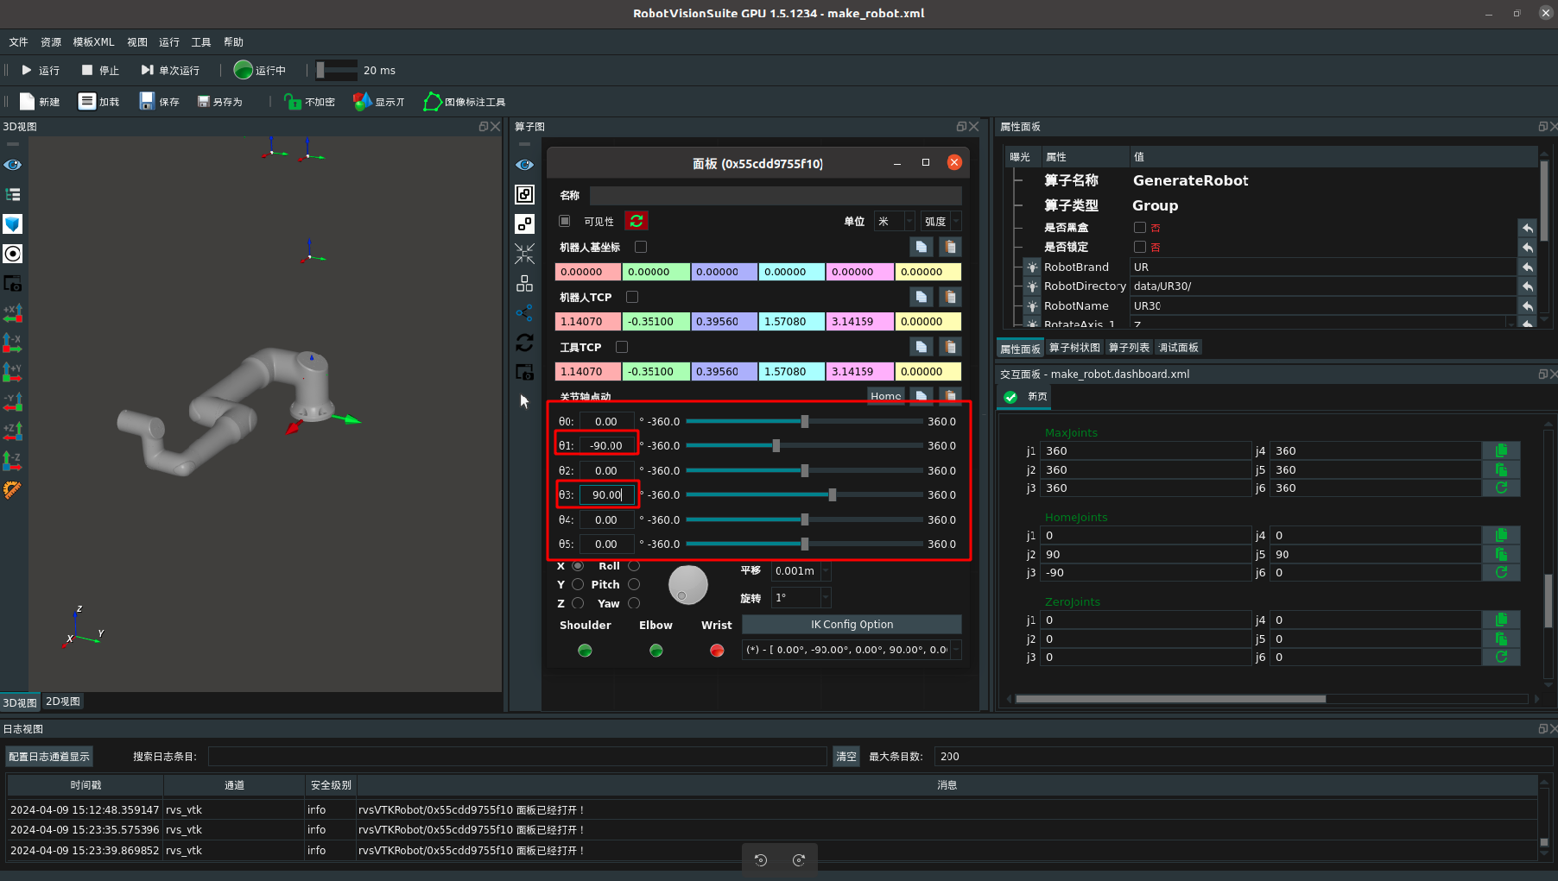Click the +Z view axis icon

[x=13, y=431]
